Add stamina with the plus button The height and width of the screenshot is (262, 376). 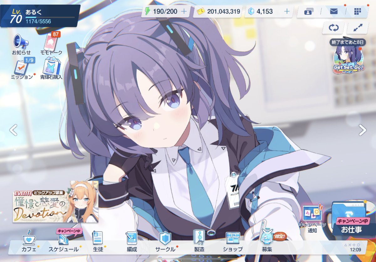click(x=184, y=12)
